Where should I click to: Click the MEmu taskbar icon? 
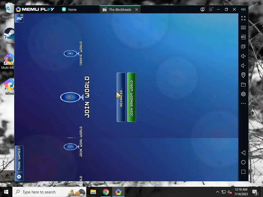(118, 192)
